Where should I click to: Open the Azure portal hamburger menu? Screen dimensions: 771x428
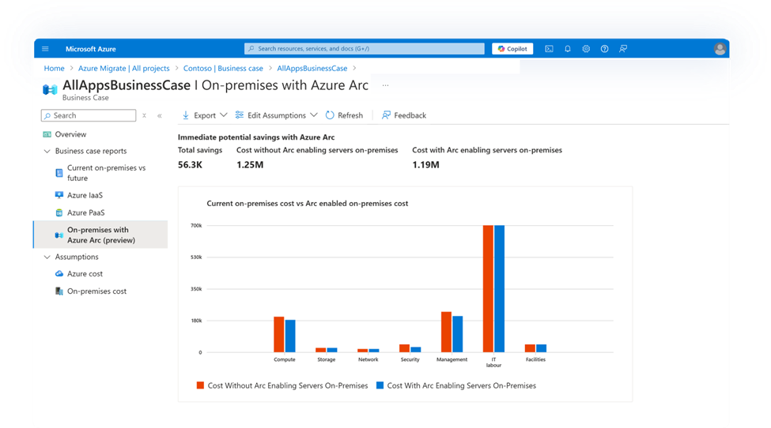[45, 49]
